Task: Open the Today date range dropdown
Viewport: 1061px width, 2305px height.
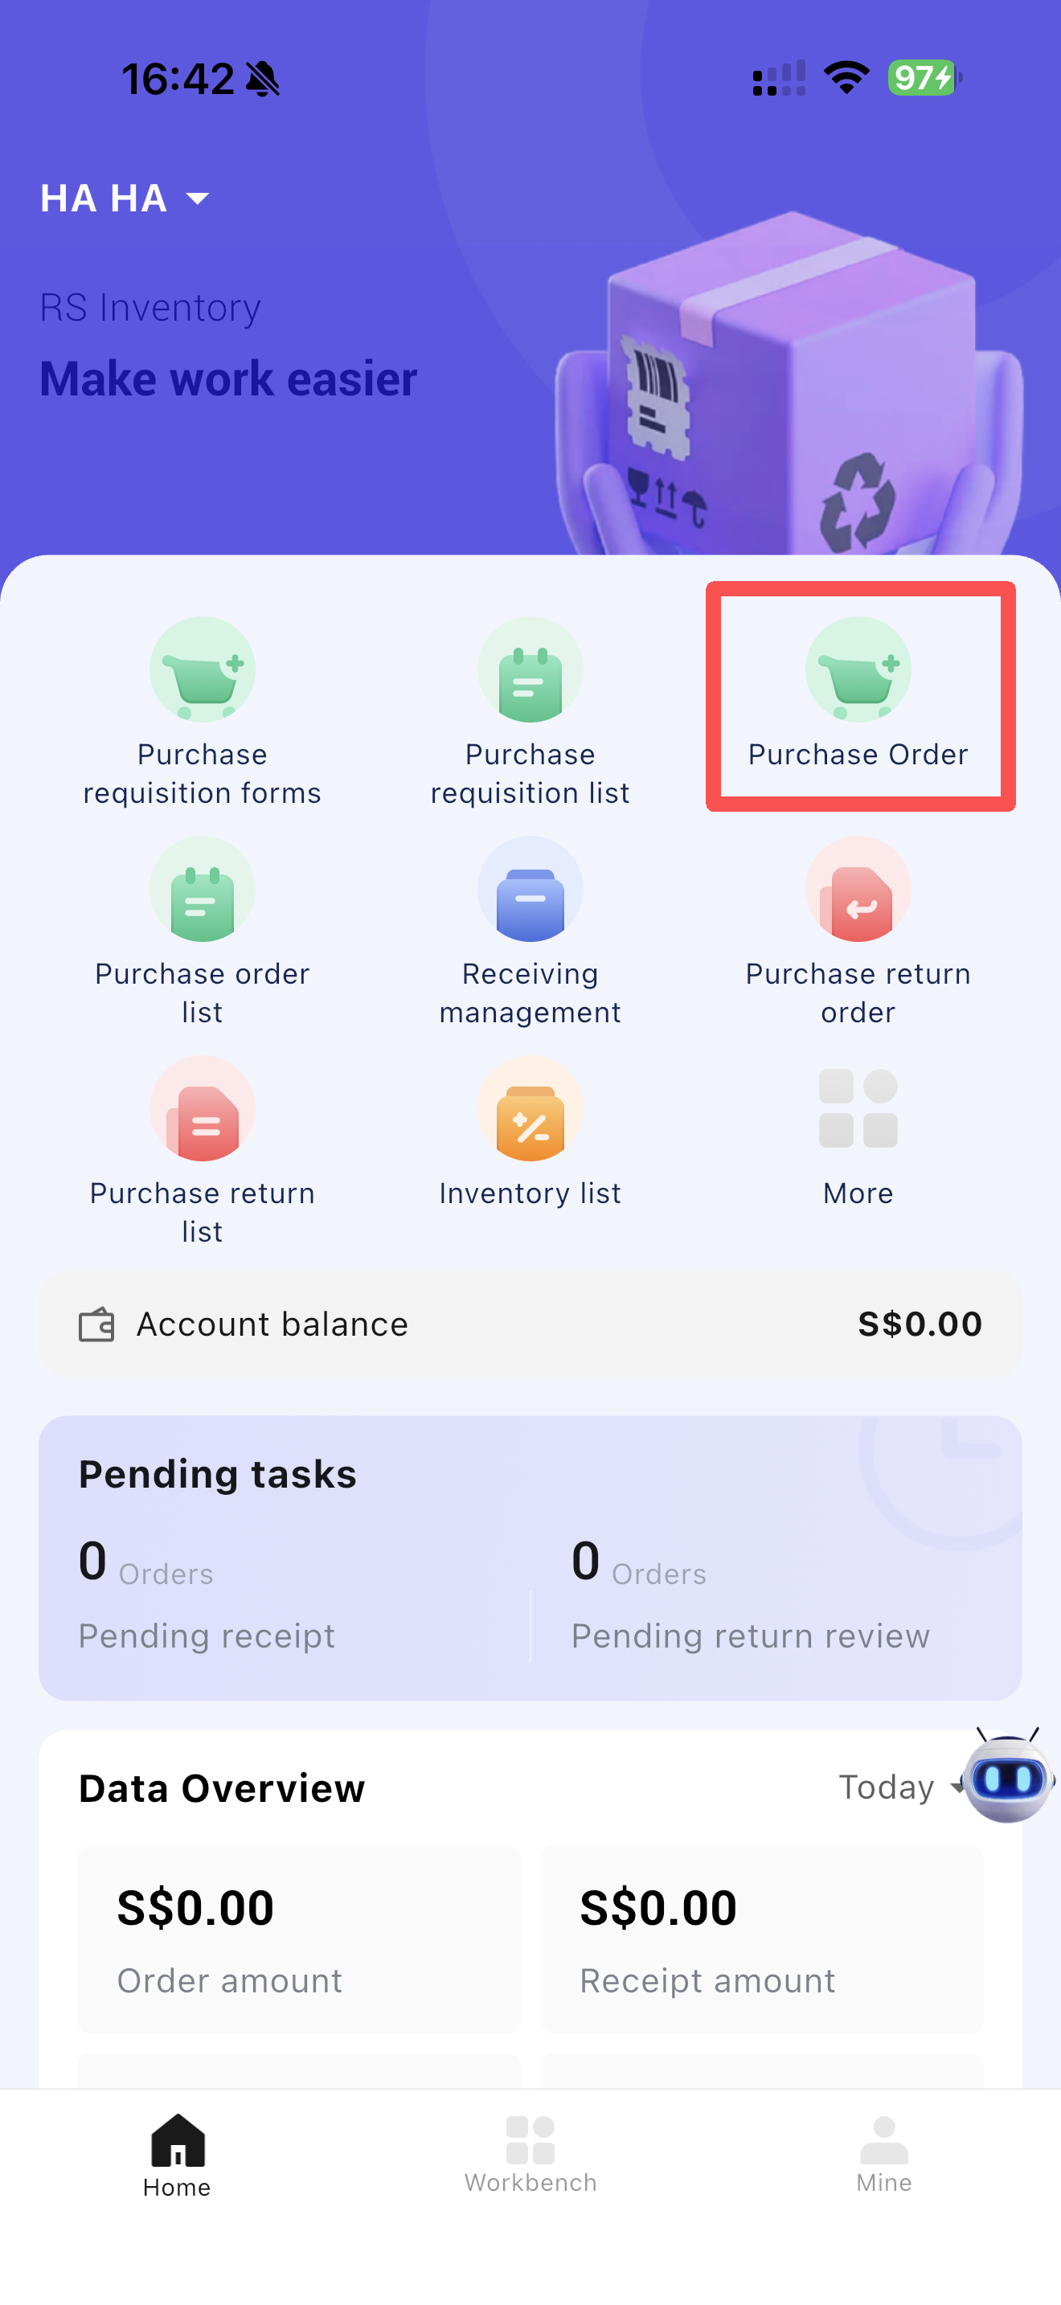Action: click(x=899, y=1787)
